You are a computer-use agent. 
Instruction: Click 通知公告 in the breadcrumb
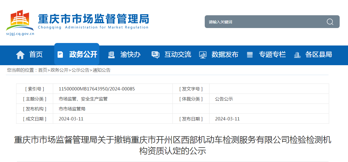(x=102, y=70)
